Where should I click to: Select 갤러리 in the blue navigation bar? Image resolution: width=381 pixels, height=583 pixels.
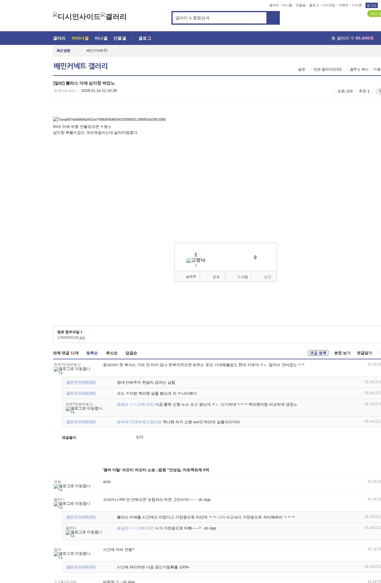coord(59,38)
